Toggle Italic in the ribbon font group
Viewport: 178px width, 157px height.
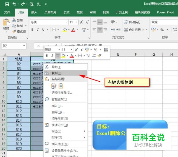click(38, 30)
